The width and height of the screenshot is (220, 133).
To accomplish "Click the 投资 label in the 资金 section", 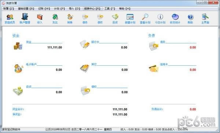I will 29,87.
